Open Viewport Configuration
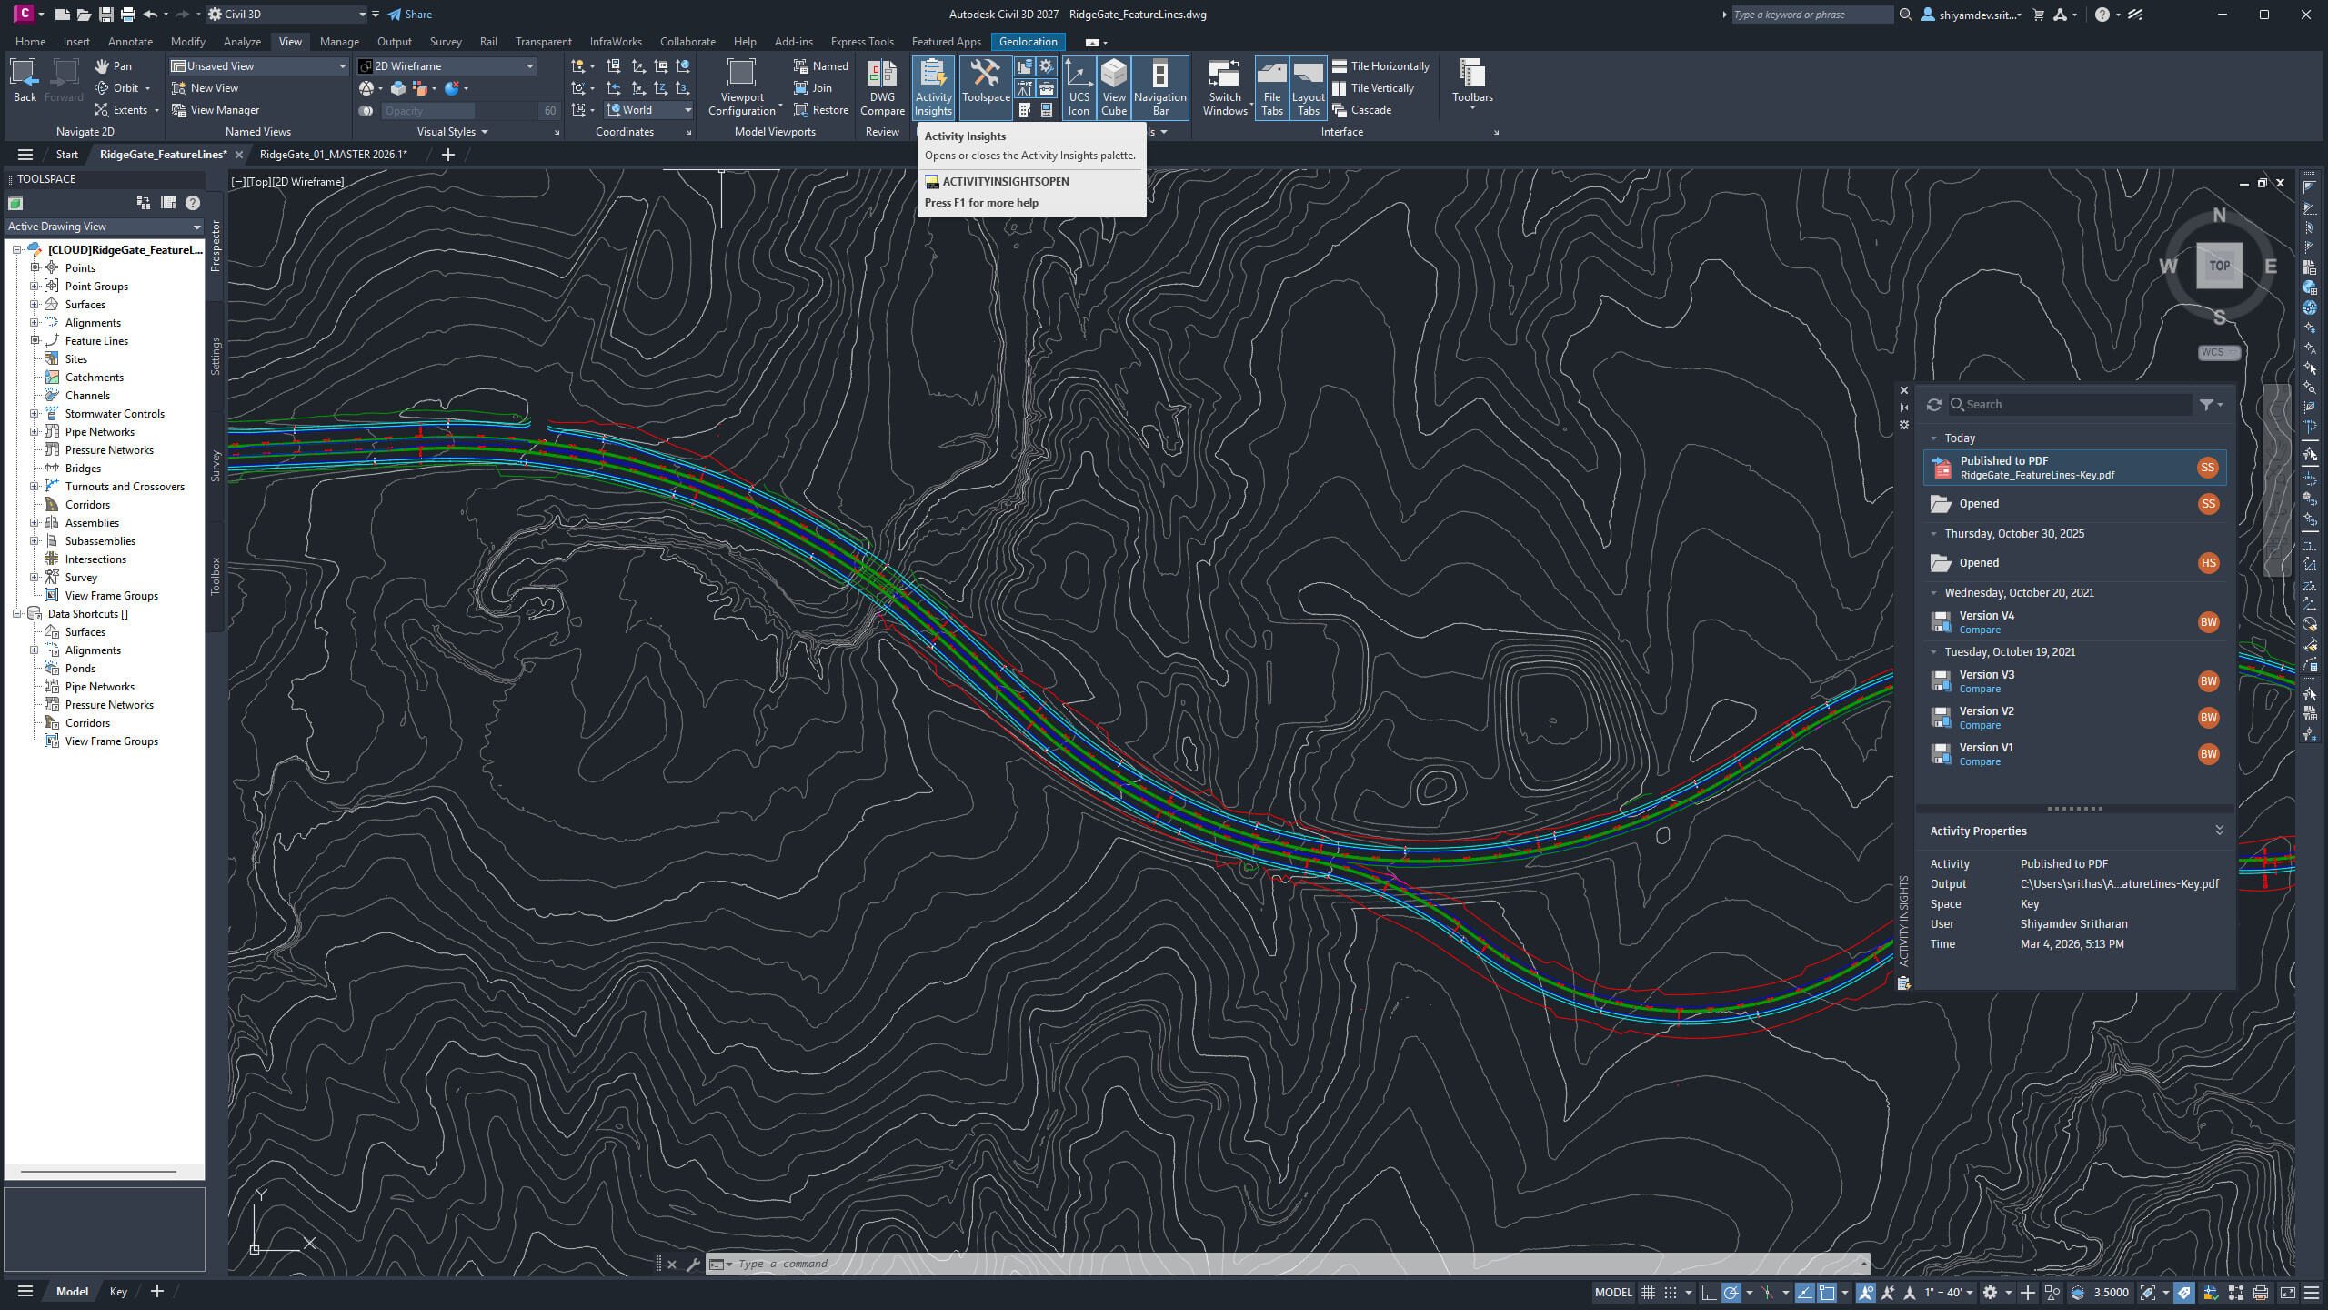 tap(742, 87)
